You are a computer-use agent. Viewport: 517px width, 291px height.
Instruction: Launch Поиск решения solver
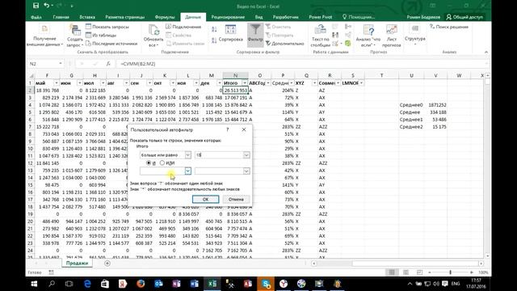pyautogui.click(x=449, y=27)
